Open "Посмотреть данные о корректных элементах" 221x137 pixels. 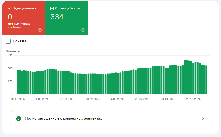pos(111,118)
